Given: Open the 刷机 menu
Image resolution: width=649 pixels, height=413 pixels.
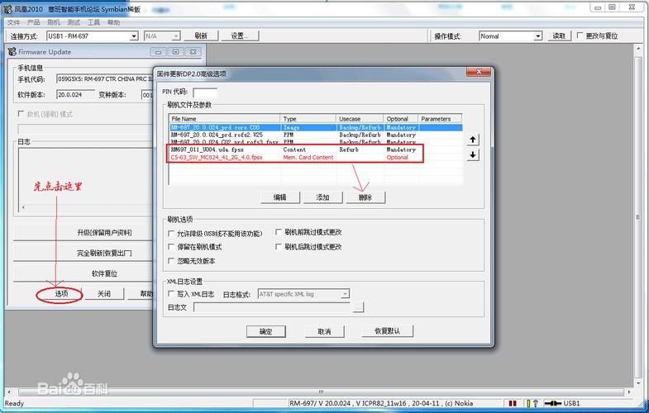Looking at the screenshot, I should (x=54, y=22).
